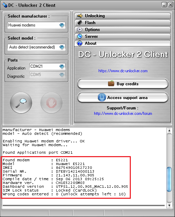Click the gear icon beside Options

pyautogui.click(x=80, y=30)
